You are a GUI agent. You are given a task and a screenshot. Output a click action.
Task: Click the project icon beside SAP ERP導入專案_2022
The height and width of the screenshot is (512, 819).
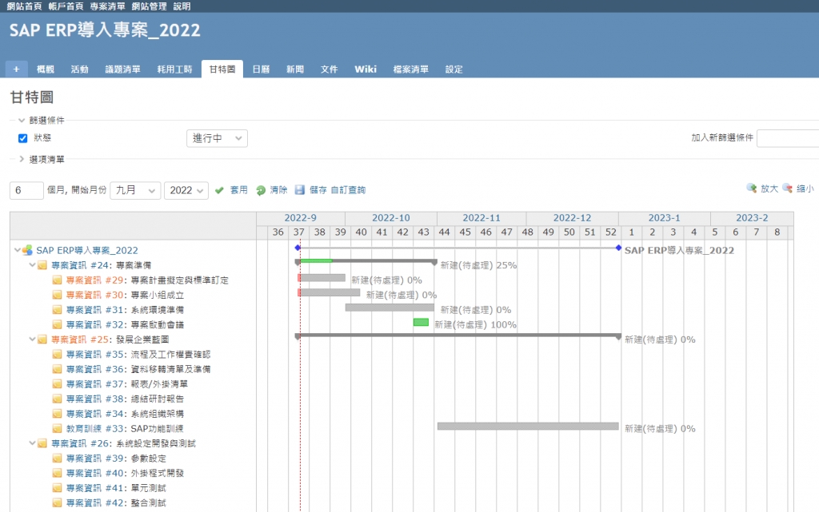click(27, 250)
